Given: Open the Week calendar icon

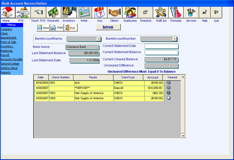Looking at the screenshot, I should (x=84, y=13).
